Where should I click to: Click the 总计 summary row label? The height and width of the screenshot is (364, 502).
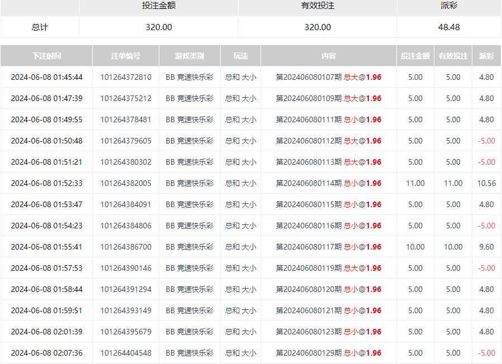coord(40,27)
